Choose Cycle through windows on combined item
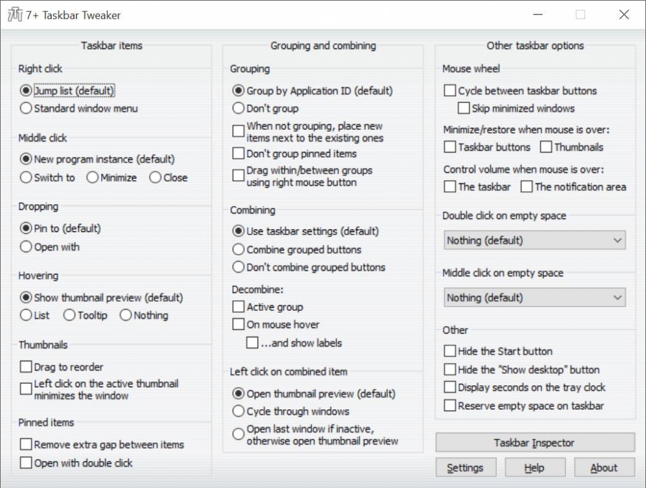Screen dimensions: 646x488 pos(238,411)
